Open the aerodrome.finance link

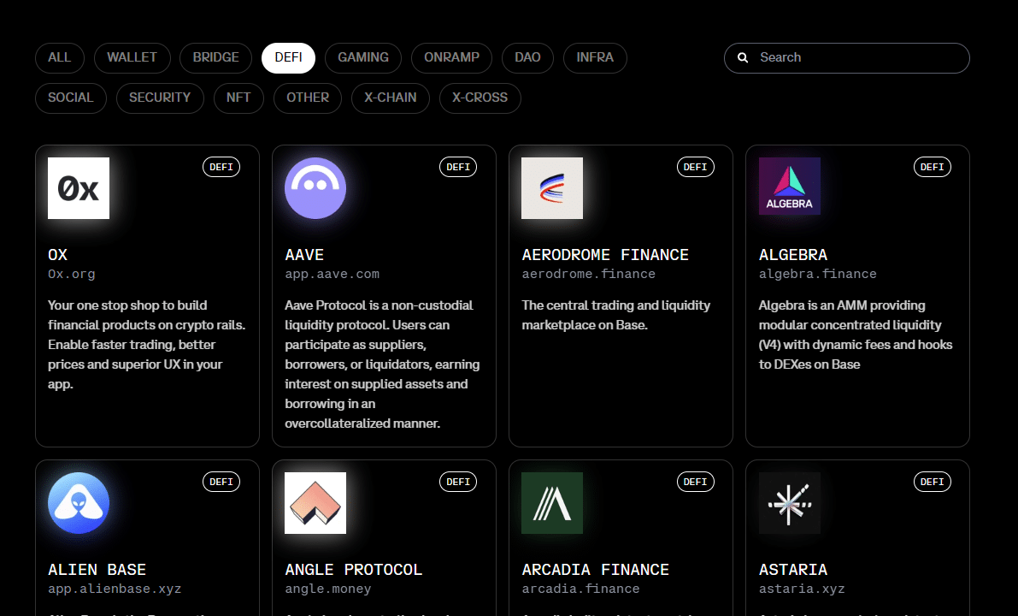(x=590, y=273)
